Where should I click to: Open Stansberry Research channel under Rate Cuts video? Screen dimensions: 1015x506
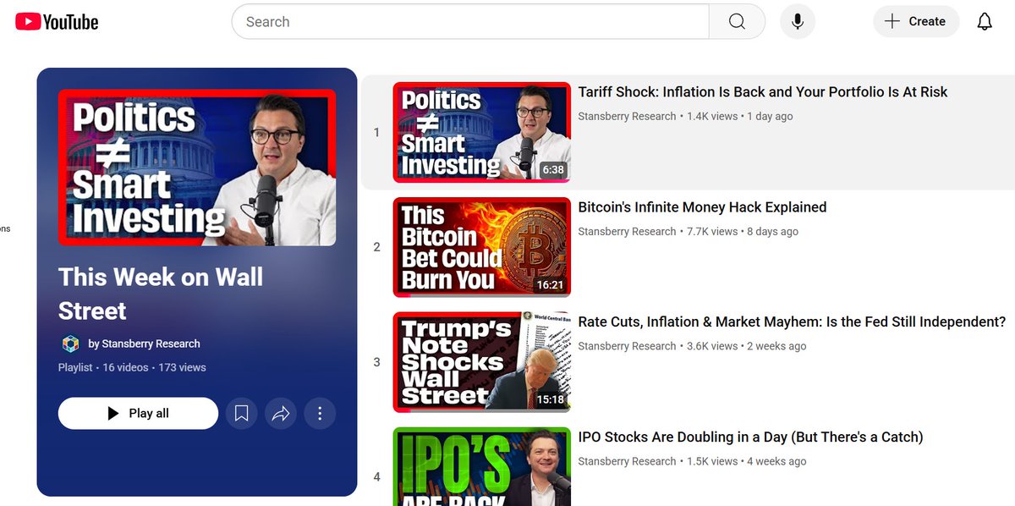coord(627,347)
